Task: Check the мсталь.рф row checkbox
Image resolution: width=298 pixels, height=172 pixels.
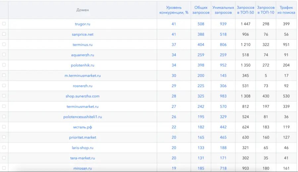Action: coord(4,127)
